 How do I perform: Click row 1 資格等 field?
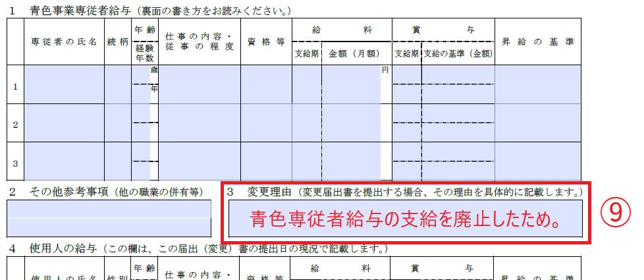(266, 84)
